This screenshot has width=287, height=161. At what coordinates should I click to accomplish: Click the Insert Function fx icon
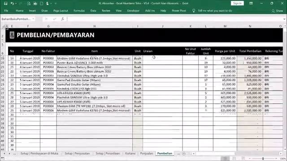63,19
